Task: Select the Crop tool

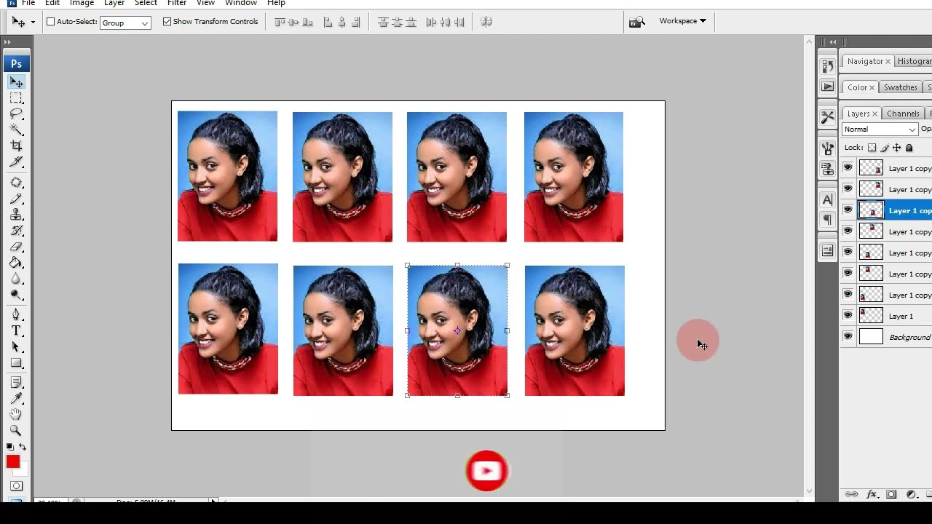Action: pyautogui.click(x=16, y=146)
